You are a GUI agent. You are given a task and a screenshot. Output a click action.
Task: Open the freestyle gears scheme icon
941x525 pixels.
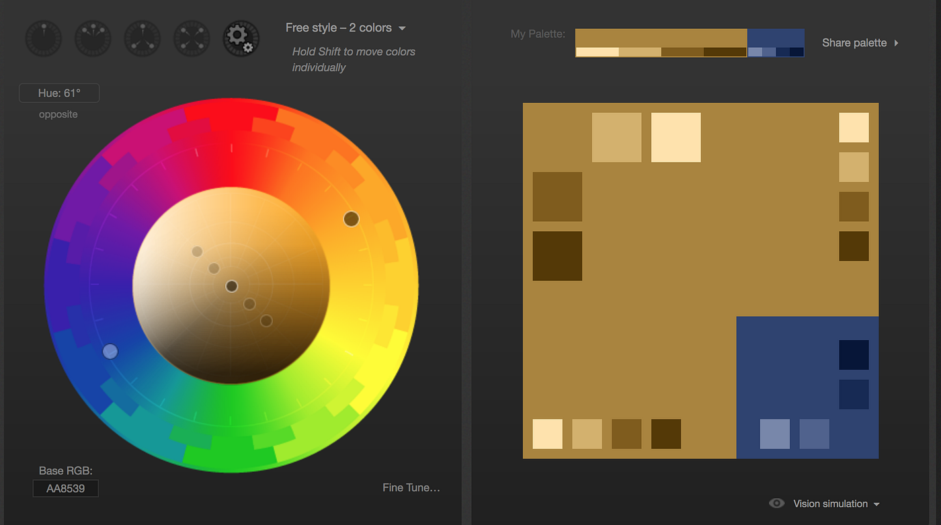(x=241, y=38)
